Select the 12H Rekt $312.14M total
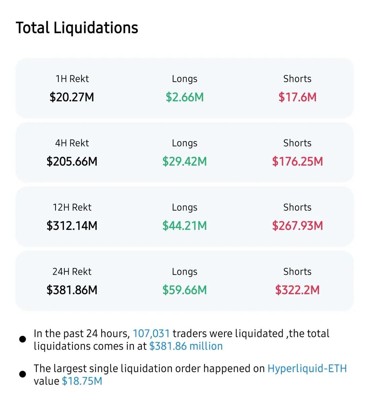Screen dimensions: 369x405 72,225
